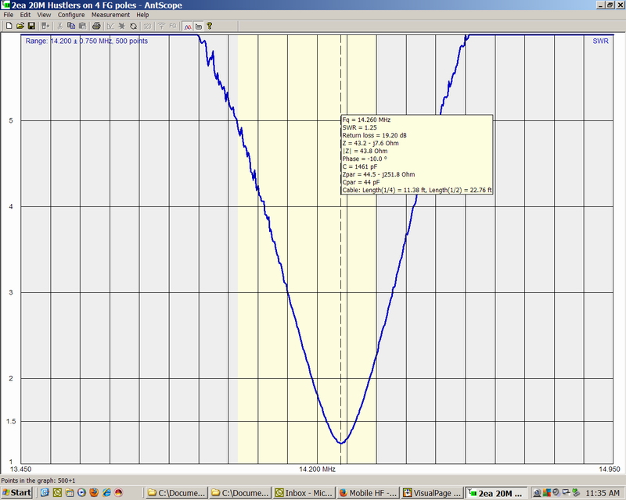
Task: Expand the Measurement menu
Action: [110, 15]
